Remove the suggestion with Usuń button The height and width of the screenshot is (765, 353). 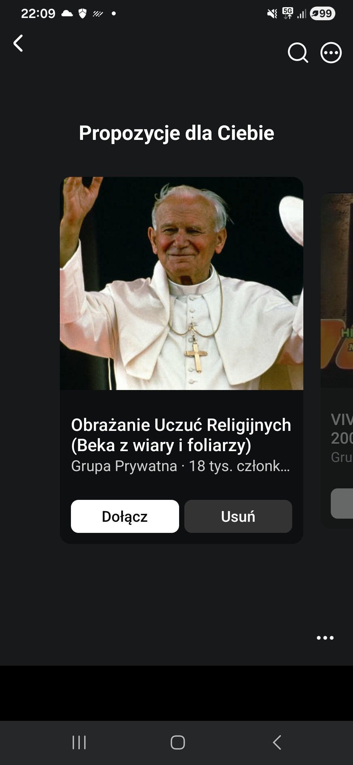point(238,516)
